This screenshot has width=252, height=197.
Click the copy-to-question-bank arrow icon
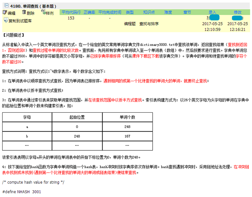[x=6, y=20]
